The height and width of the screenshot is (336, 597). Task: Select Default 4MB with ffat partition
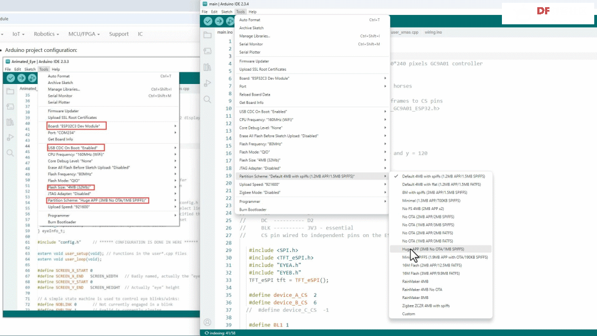tap(441, 184)
